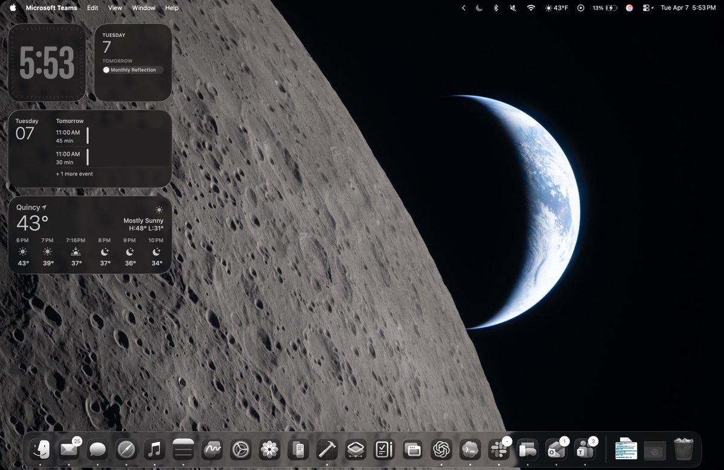Open minimized Safari window thumbnail in Dock
The image size is (724, 470).
(x=655, y=451)
